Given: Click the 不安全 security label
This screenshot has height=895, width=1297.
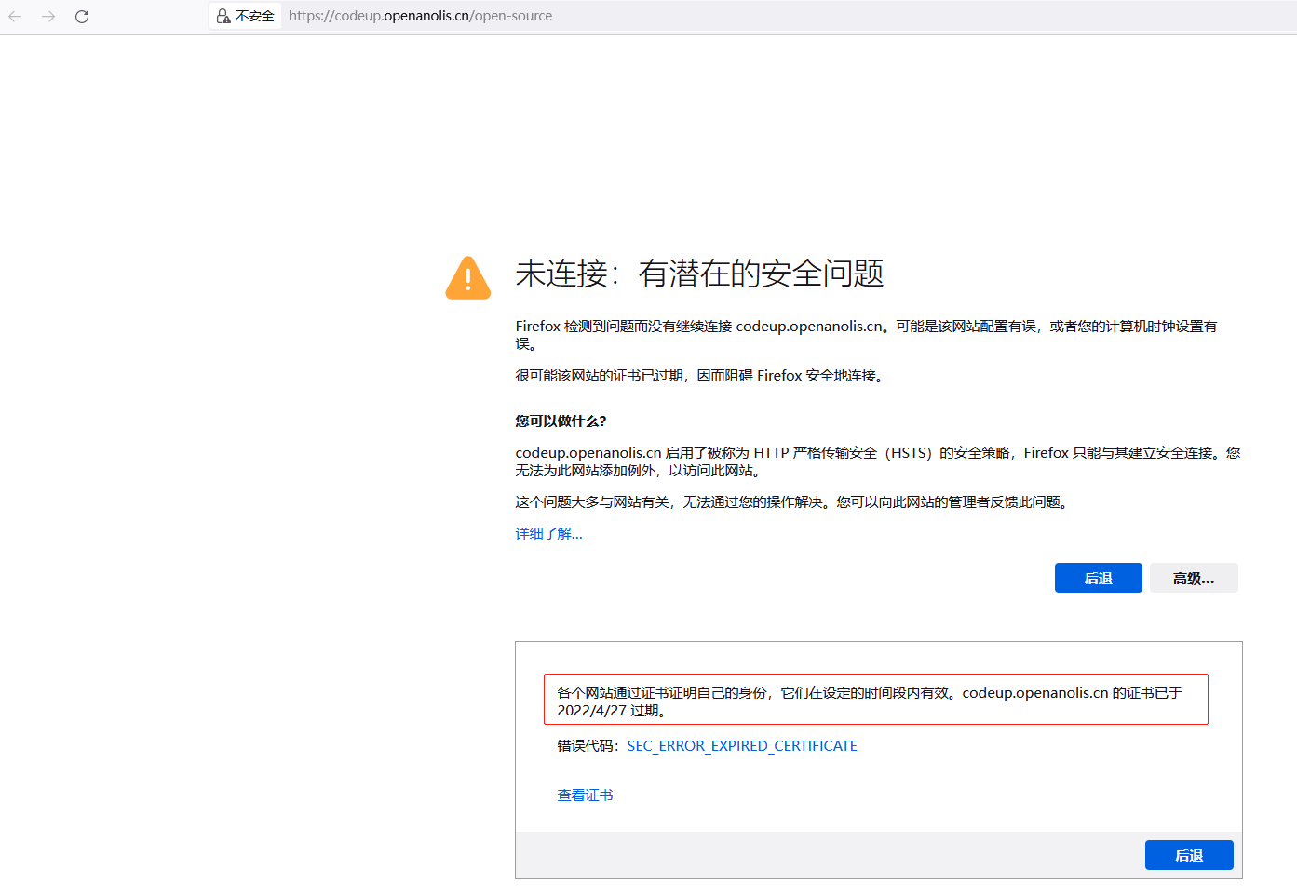Looking at the screenshot, I should pyautogui.click(x=255, y=16).
